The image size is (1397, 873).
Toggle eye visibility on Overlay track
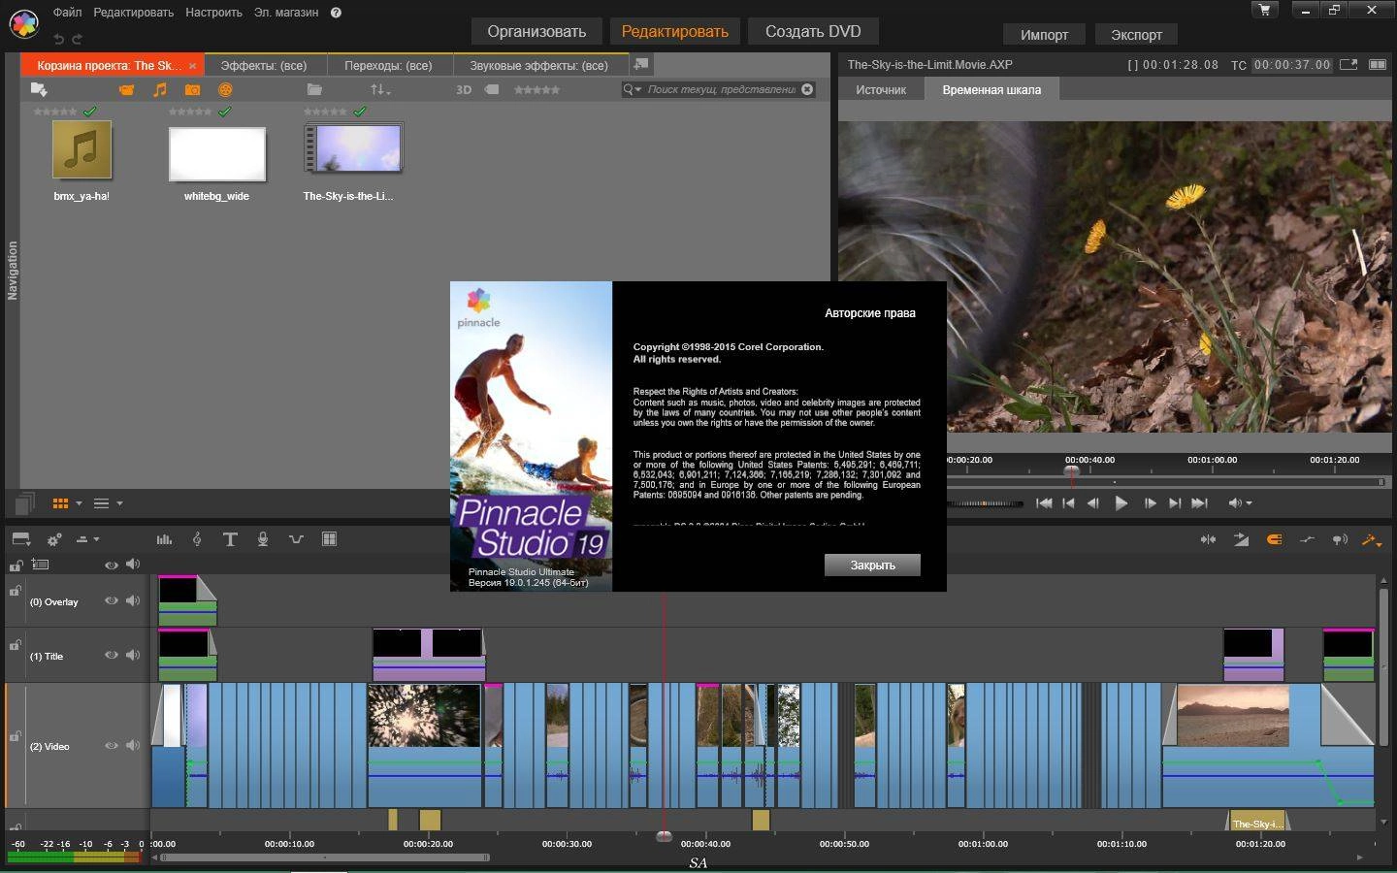click(112, 601)
